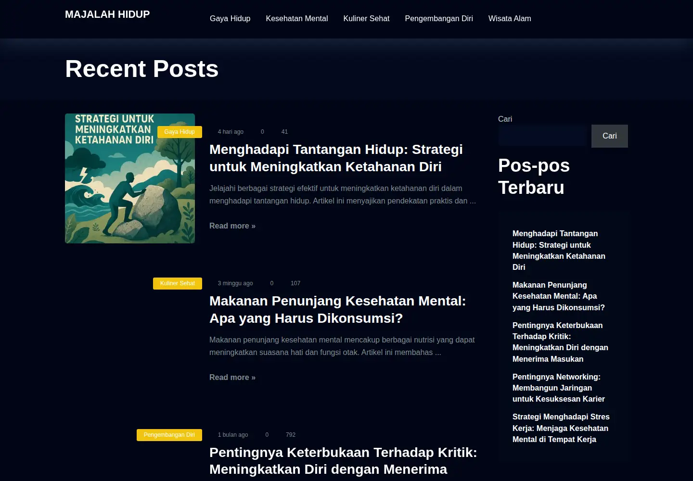Open Kuliner Sehat in navigation
This screenshot has height=481, width=693.
pyautogui.click(x=366, y=18)
